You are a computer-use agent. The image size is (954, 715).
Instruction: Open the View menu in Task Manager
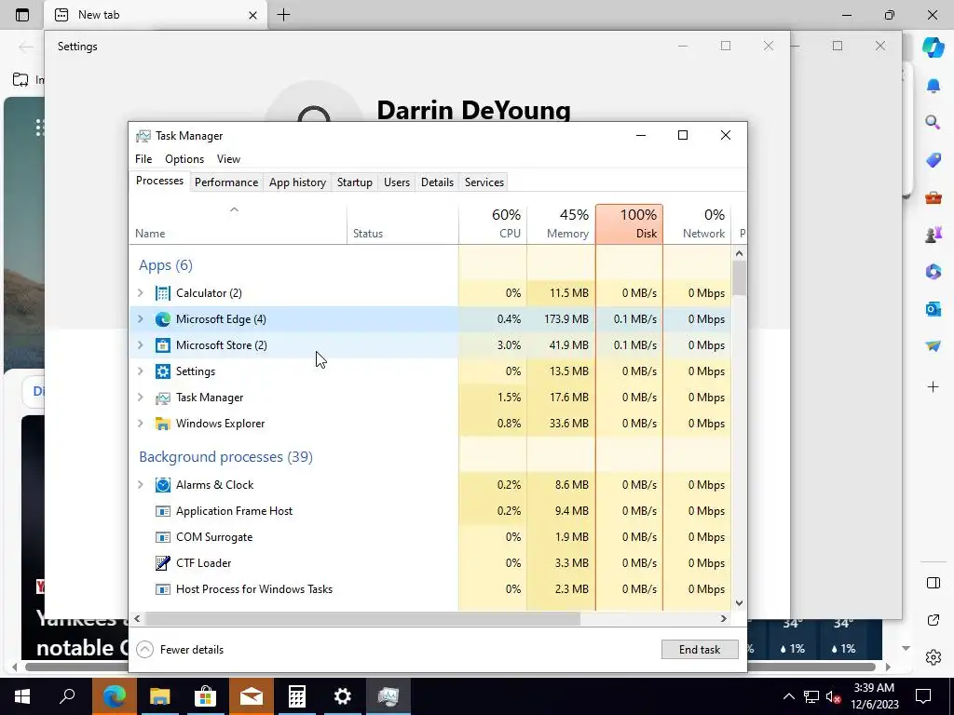point(229,159)
